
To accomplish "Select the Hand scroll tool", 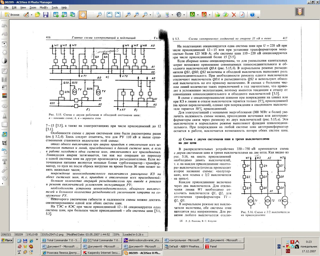I will (x=82, y=15).
